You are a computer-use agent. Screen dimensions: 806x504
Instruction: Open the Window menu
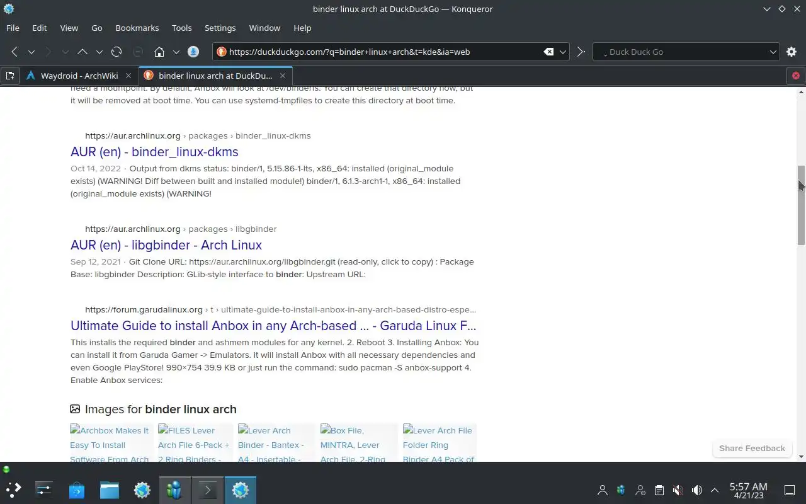(x=264, y=28)
